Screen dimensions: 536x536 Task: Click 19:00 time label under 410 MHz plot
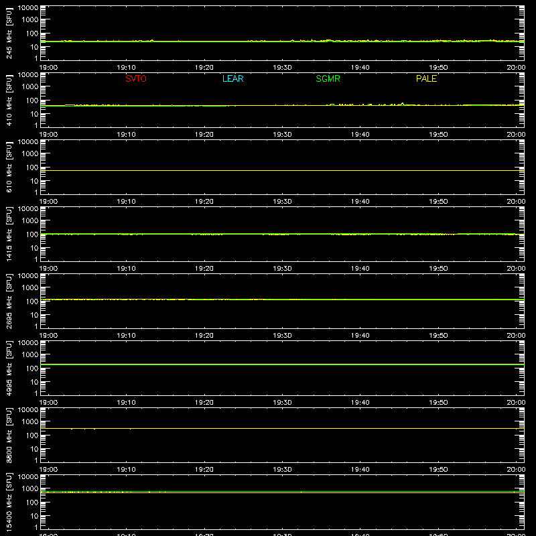[x=48, y=135]
